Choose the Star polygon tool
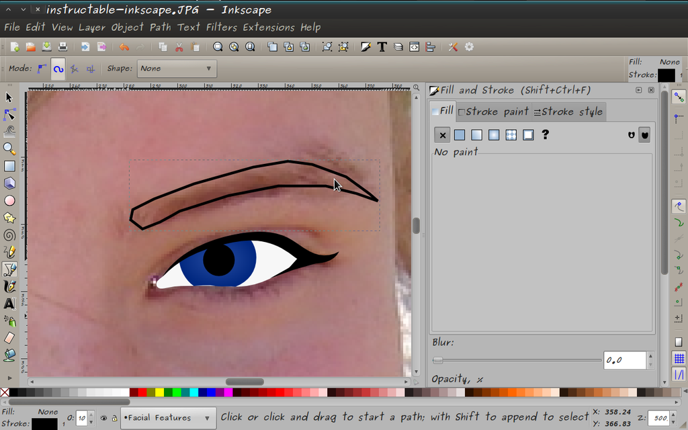The image size is (688, 430). [9, 218]
